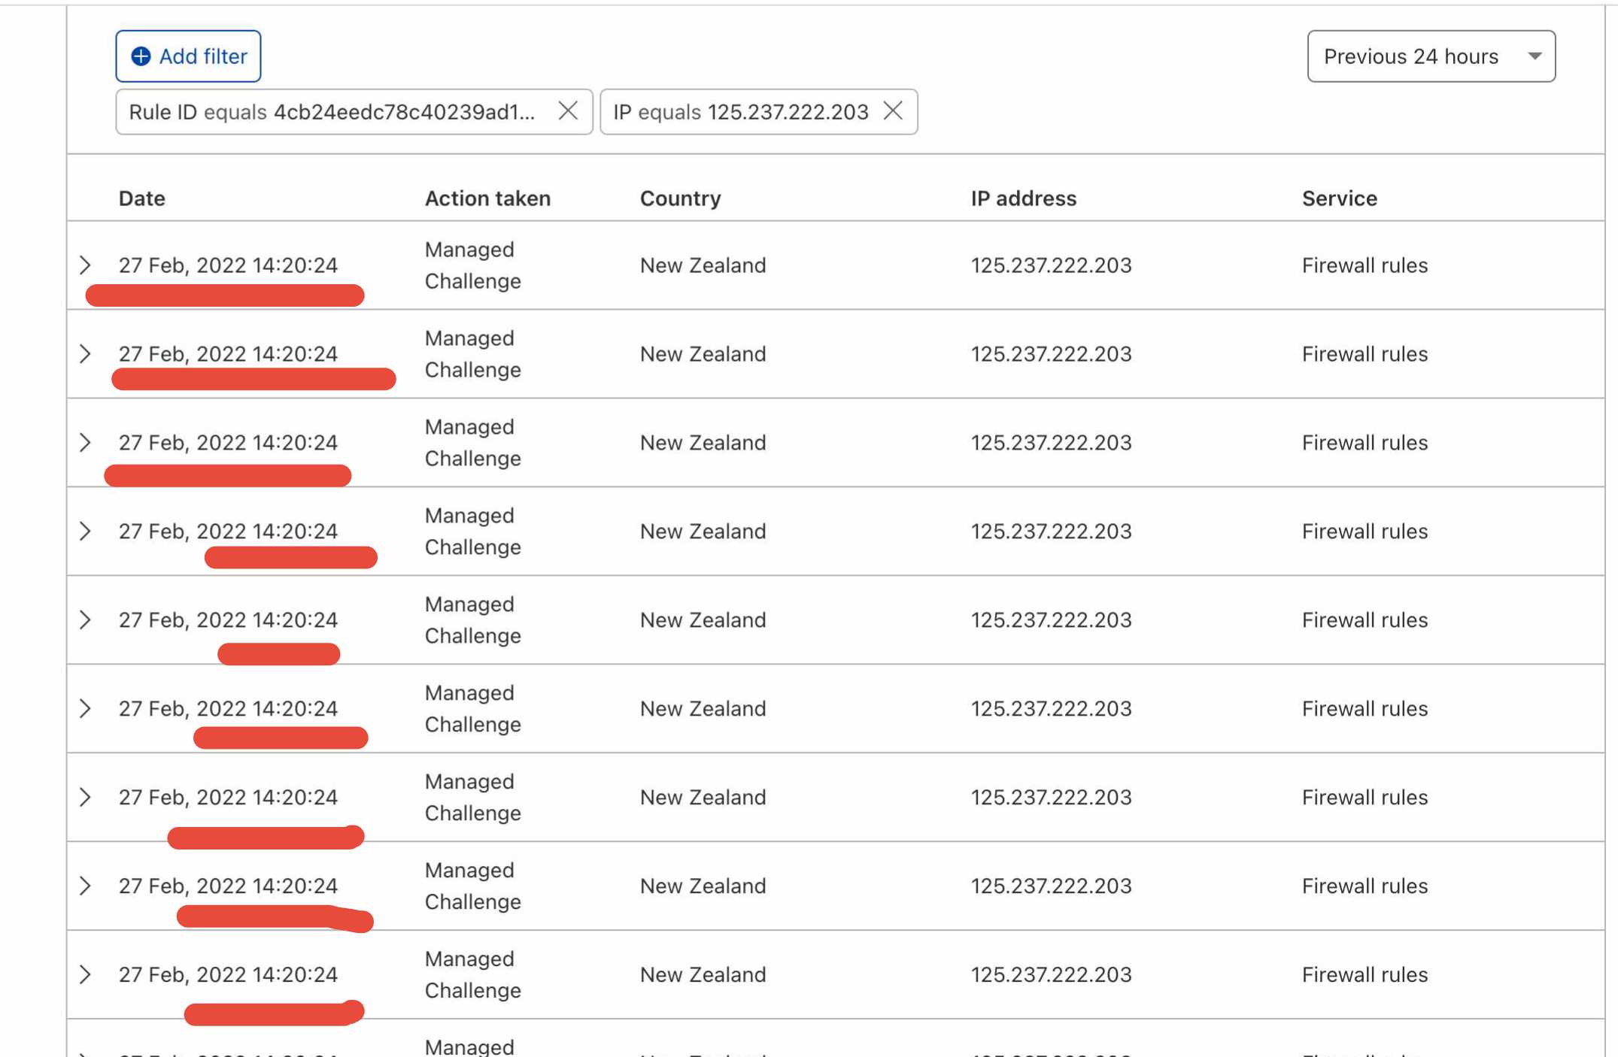Expand the fifth event row chevron
1618x1057 pixels.
coord(85,620)
